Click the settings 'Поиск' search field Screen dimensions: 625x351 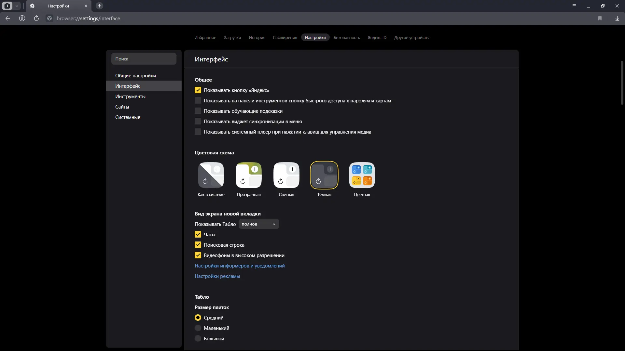(144, 59)
